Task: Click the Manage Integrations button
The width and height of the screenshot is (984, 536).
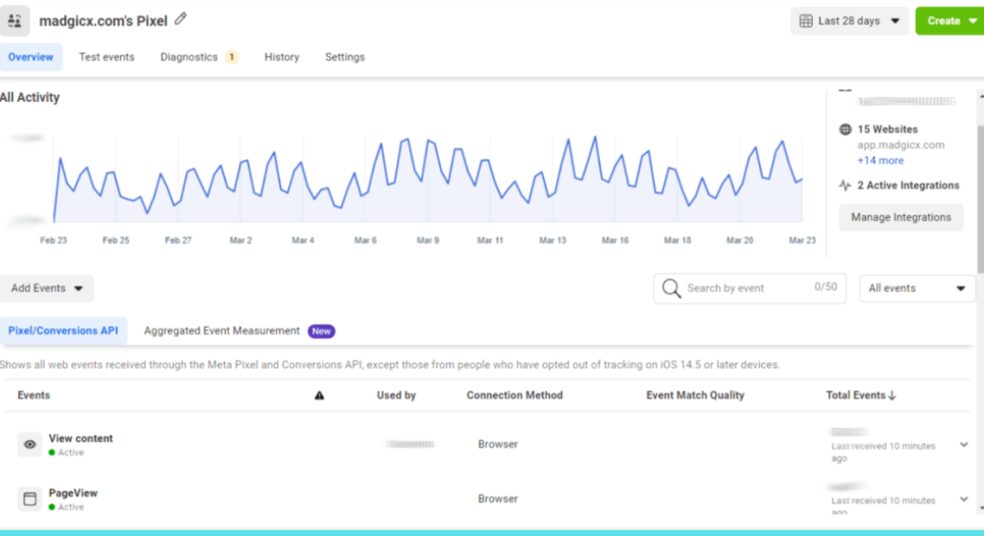Action: [x=901, y=217]
